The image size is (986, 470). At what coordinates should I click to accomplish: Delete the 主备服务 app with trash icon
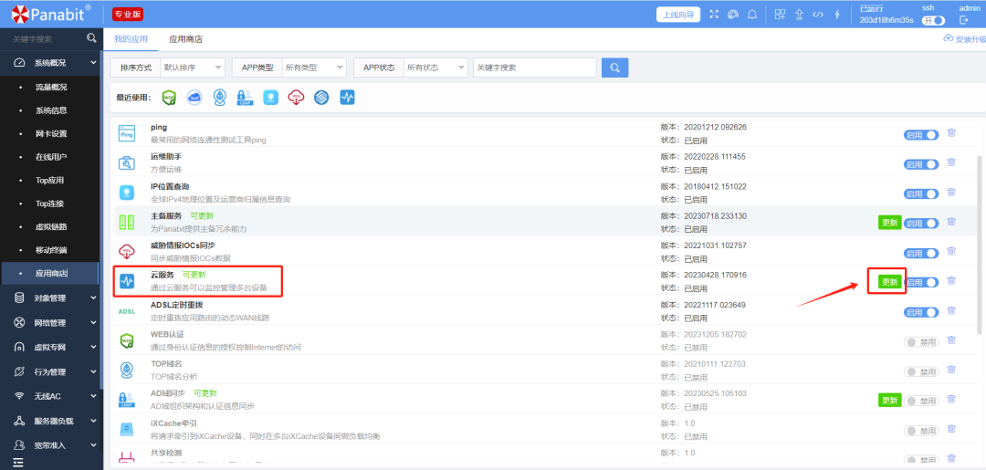pyautogui.click(x=951, y=221)
